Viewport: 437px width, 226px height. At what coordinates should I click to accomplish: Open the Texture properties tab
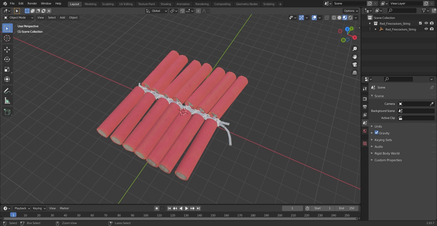pyautogui.click(x=365, y=143)
